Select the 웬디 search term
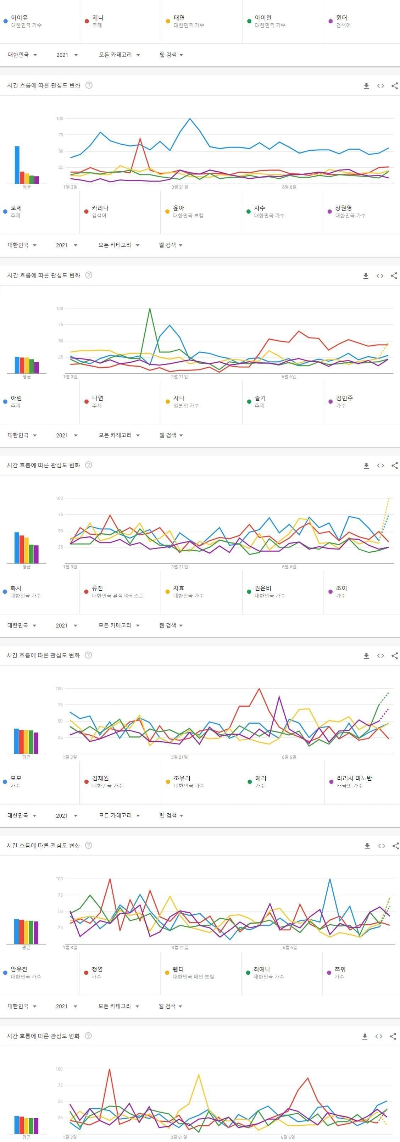 tap(178, 969)
